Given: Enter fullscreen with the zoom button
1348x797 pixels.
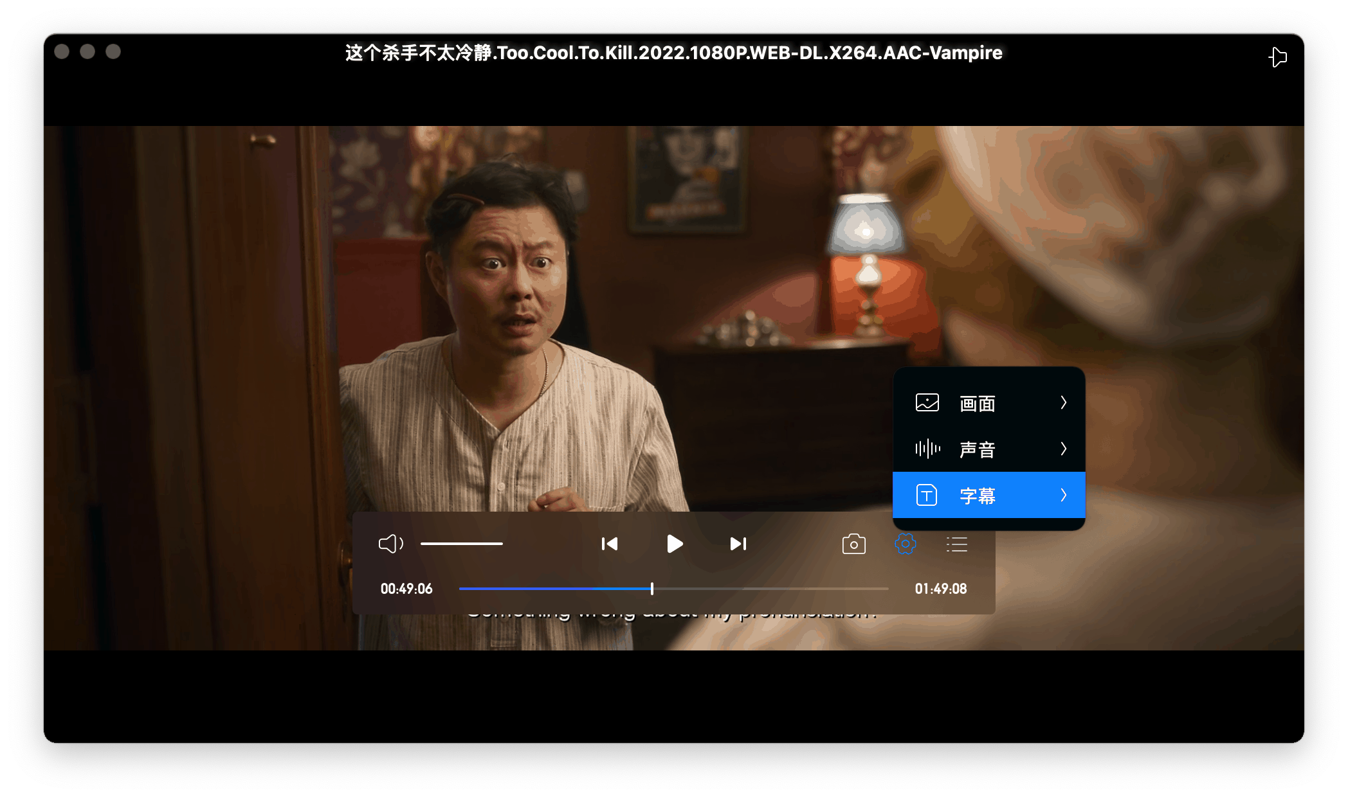Looking at the screenshot, I should tap(113, 51).
